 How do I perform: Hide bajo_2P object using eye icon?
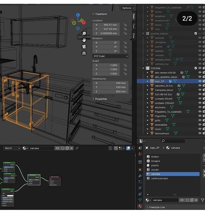coord(200,81)
